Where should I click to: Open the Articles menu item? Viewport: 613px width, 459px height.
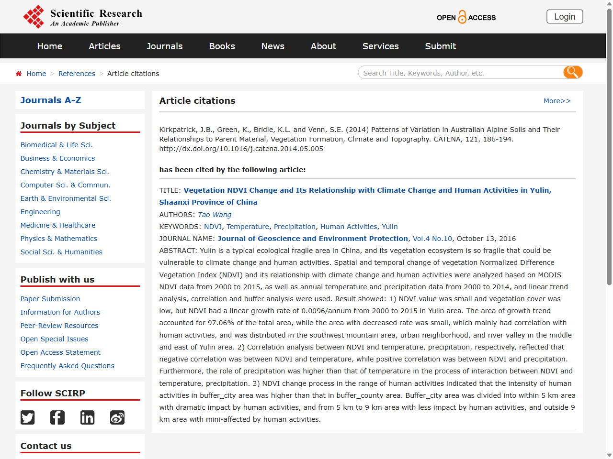104,46
